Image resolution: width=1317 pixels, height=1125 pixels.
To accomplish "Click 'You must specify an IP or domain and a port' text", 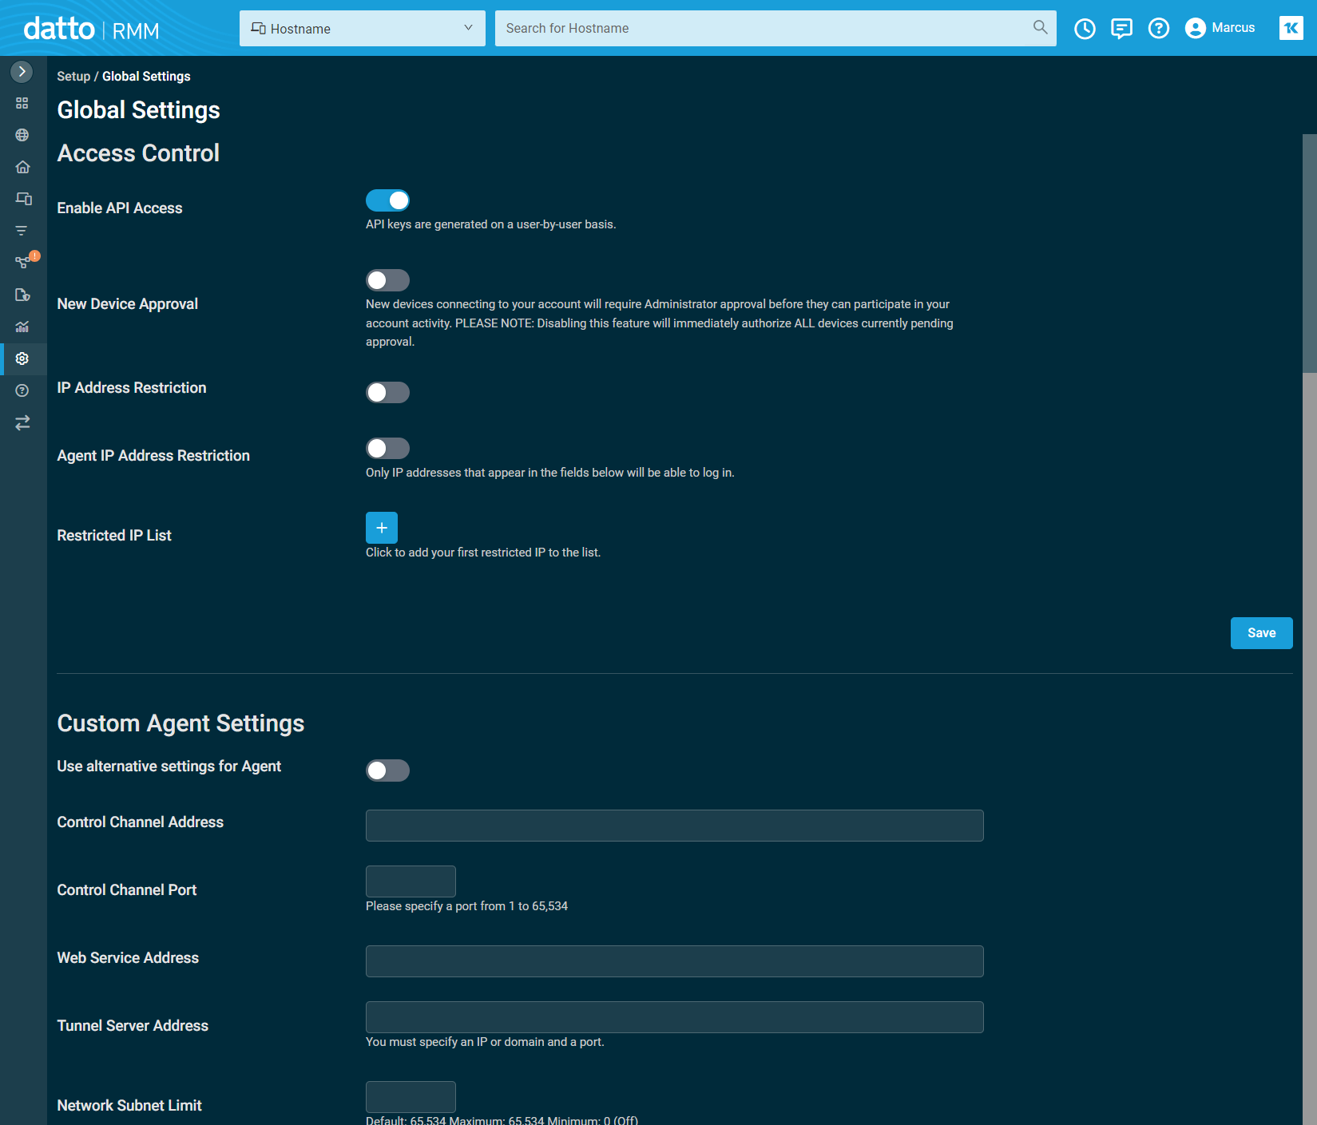I will 485,1042.
